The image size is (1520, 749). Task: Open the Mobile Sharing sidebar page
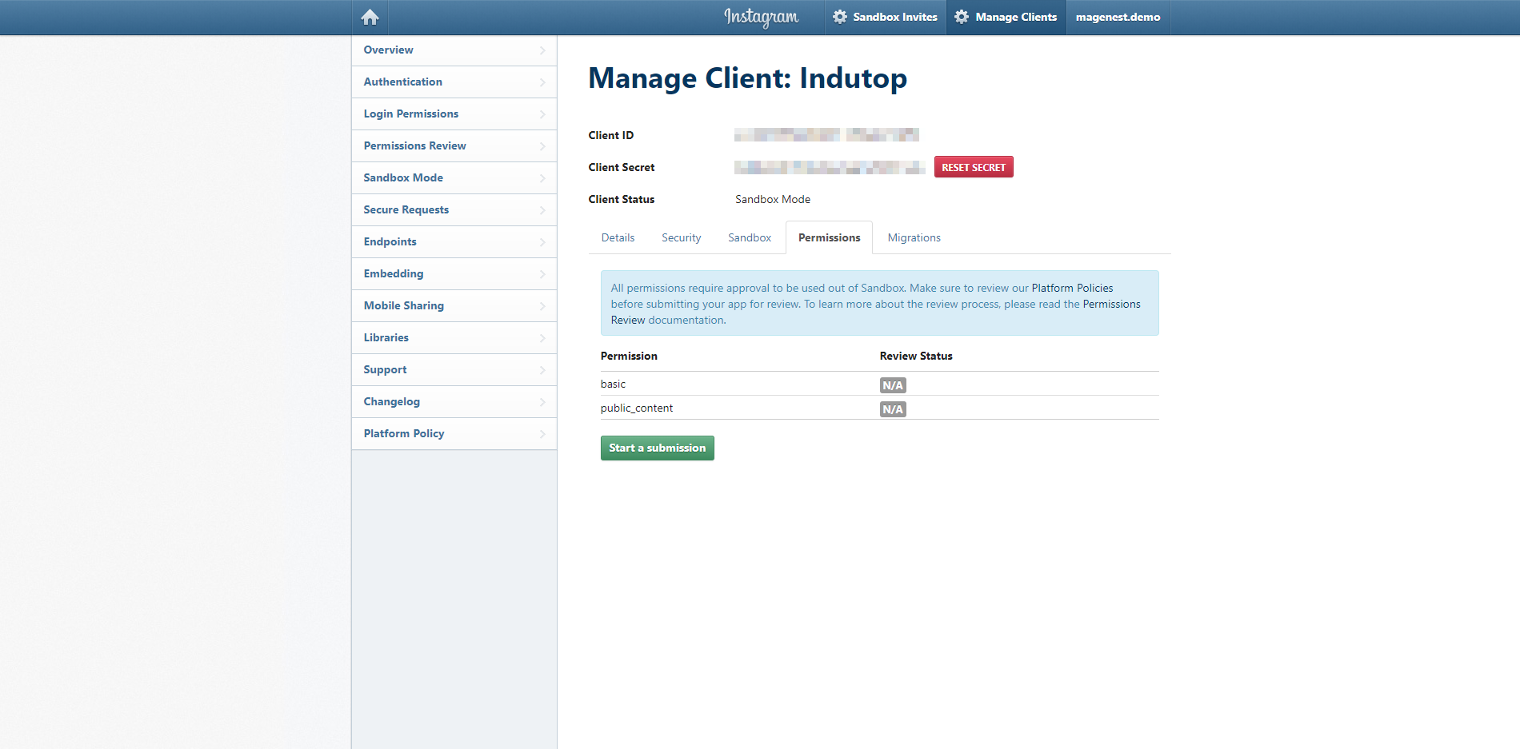click(454, 305)
